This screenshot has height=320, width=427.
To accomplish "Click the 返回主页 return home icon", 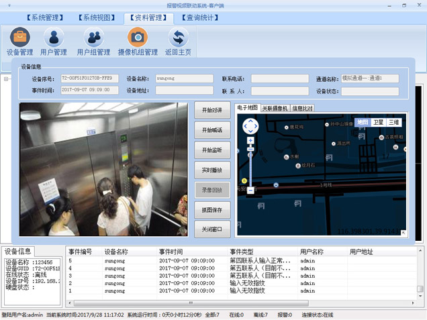I will (x=179, y=40).
